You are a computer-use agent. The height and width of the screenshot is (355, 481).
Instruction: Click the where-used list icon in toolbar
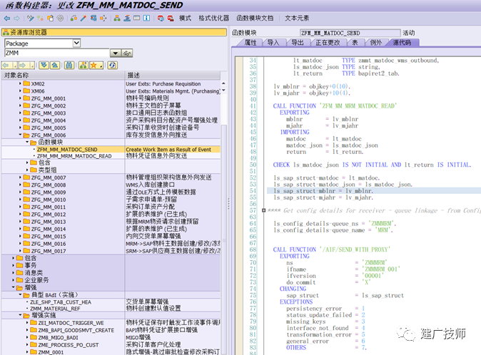tap(93, 19)
